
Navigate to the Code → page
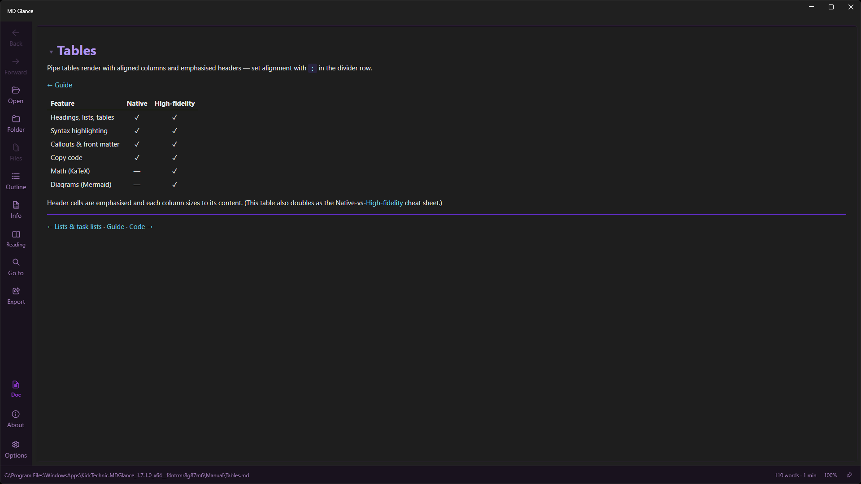coord(141,227)
